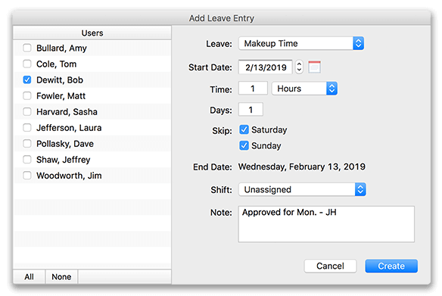
Task: Click the Cancel button
Action: [x=330, y=266]
